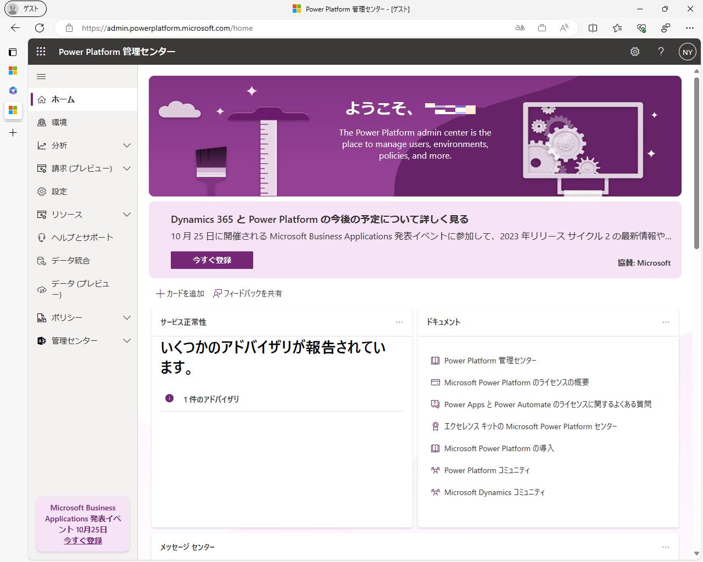Open the NY account avatar menu

(687, 52)
